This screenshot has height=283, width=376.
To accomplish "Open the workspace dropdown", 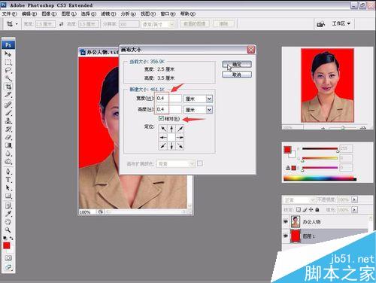I will [341, 23].
